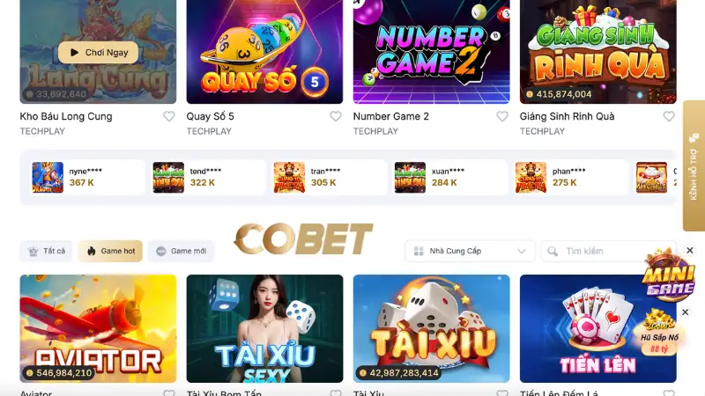Screen dimensions: 705x396
Task: Select the Tất cả filter tab
Action: click(47, 251)
